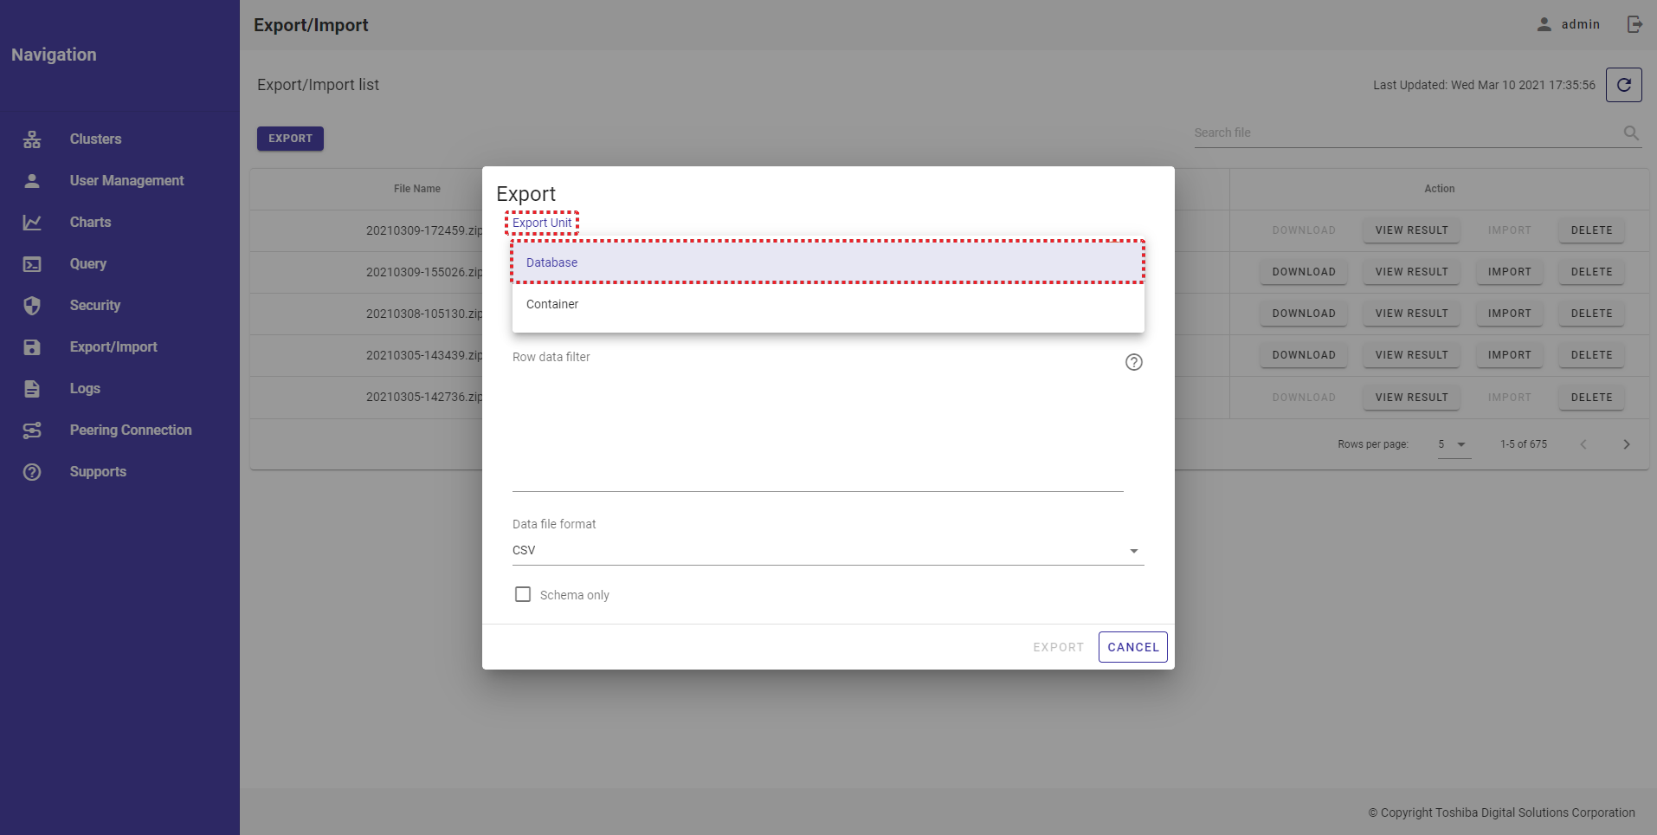
Task: Click IMPORT for 20210305-143439.zip
Action: 1509,355
